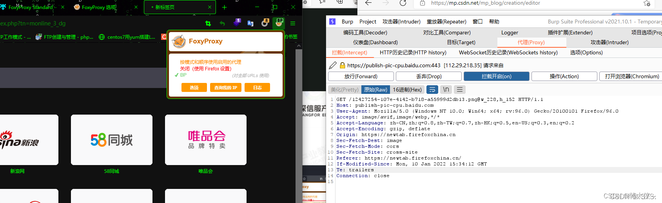Click the 放行(Forward) button

(361, 76)
